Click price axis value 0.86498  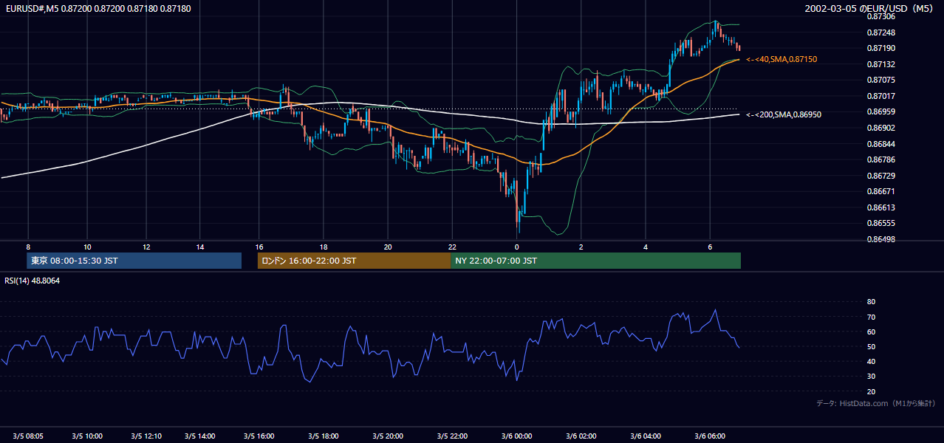(x=880, y=239)
